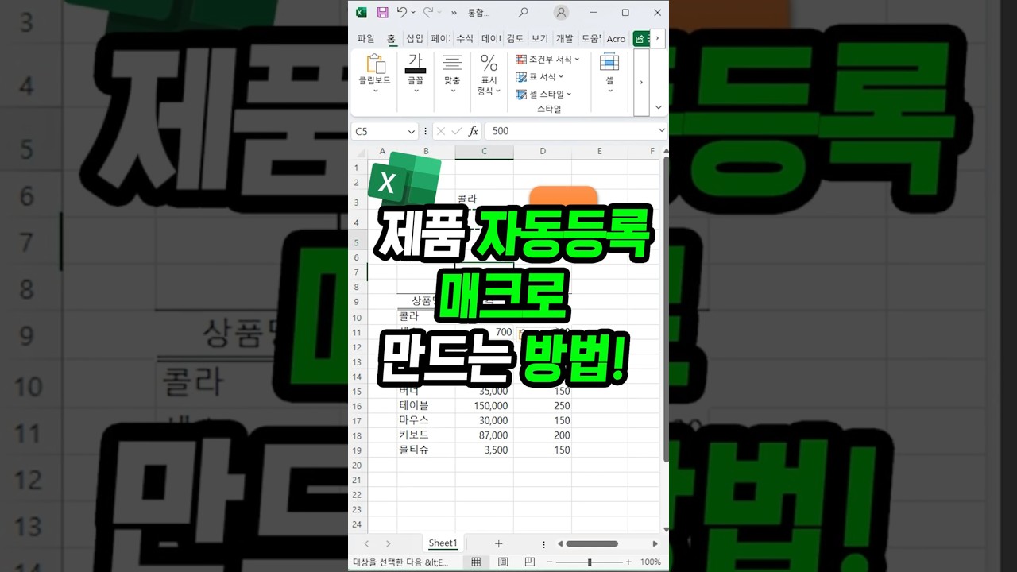The width and height of the screenshot is (1017, 572).
Task: Open the 클립보드 paste group
Action: (x=375, y=73)
